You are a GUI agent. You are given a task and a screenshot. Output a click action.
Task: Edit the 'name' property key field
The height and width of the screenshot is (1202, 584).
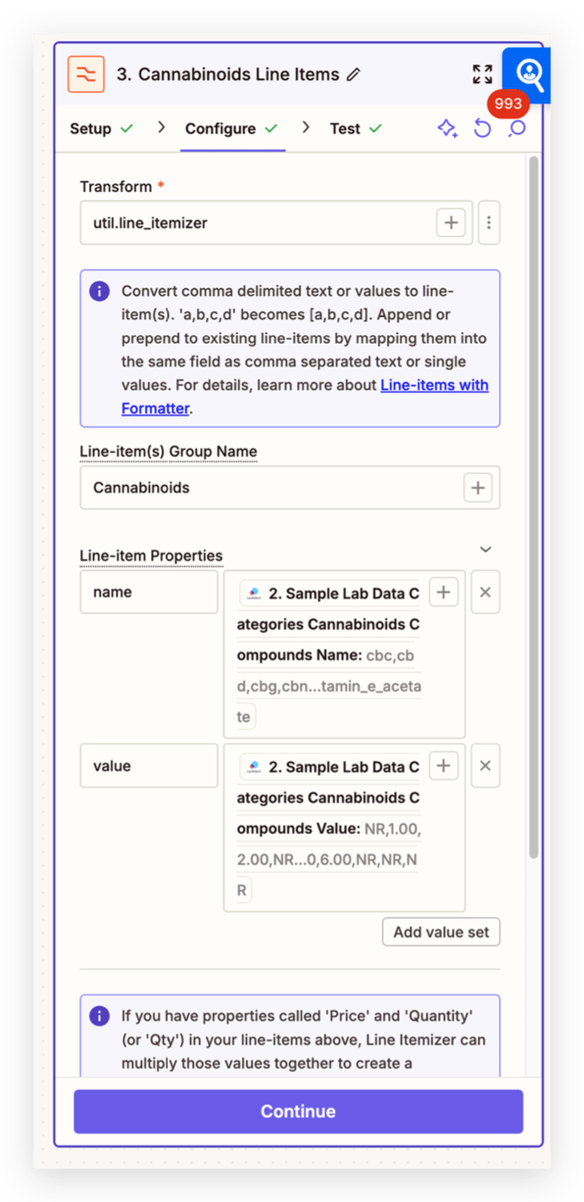pos(149,592)
